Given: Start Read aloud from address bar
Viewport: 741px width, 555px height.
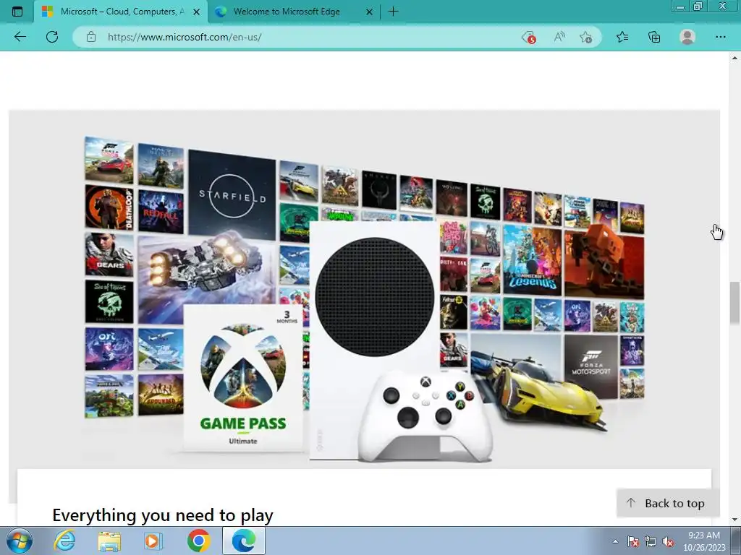Looking at the screenshot, I should pos(559,37).
